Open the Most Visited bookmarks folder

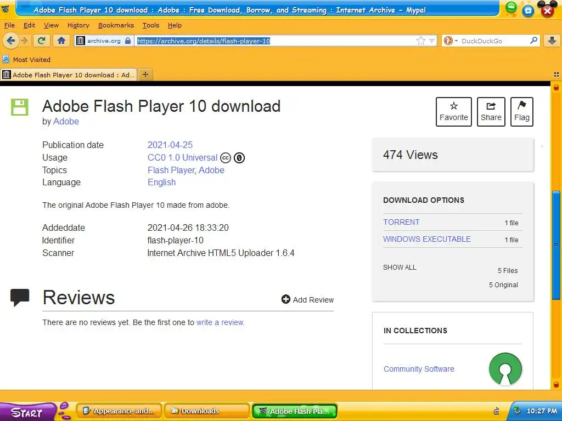26,59
